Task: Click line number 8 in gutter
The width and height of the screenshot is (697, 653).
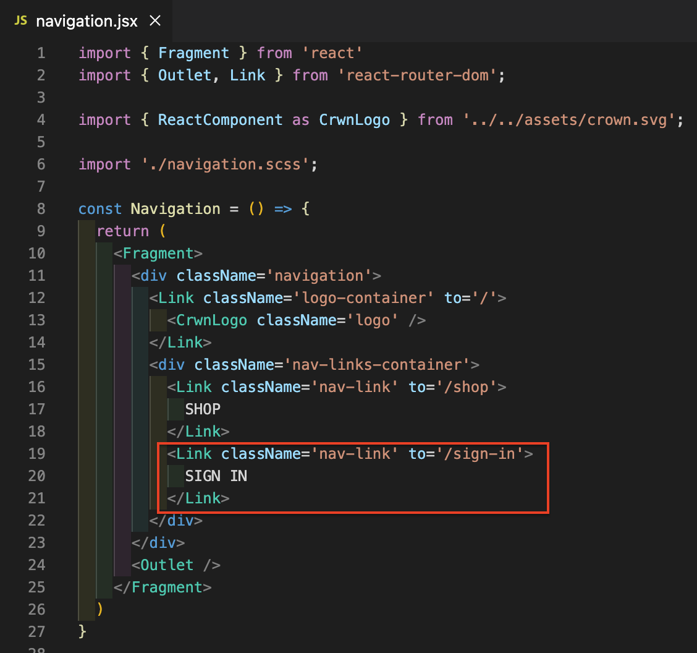Action: point(41,208)
